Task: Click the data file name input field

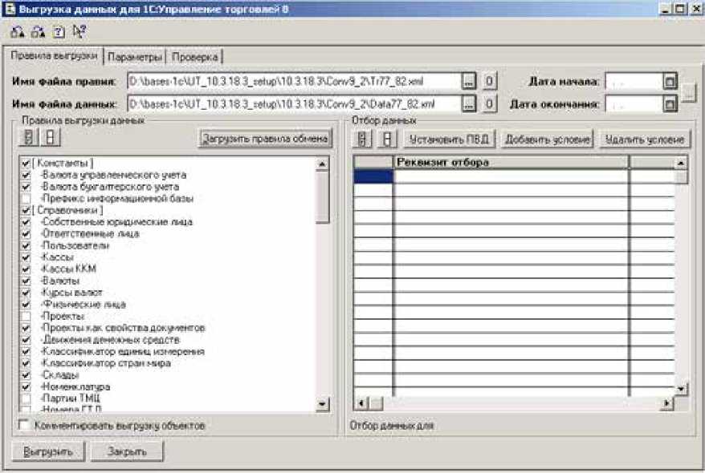Action: pos(294,103)
